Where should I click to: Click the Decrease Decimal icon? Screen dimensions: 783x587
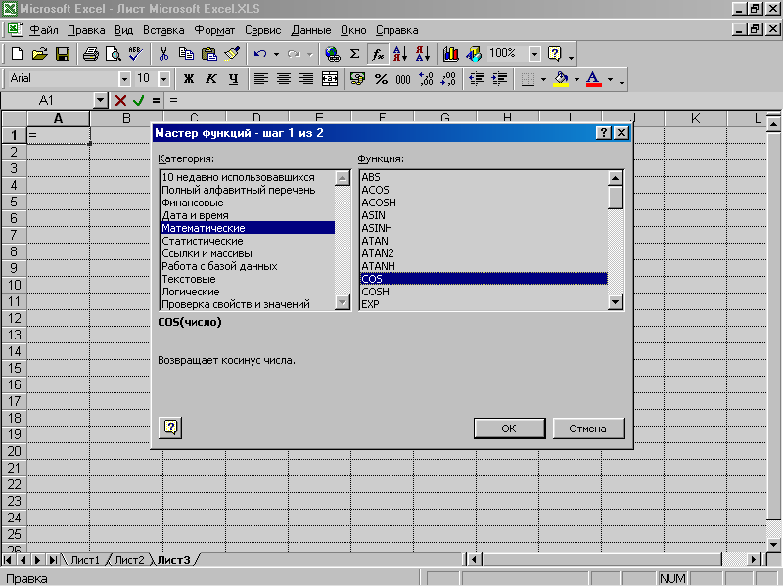point(448,79)
